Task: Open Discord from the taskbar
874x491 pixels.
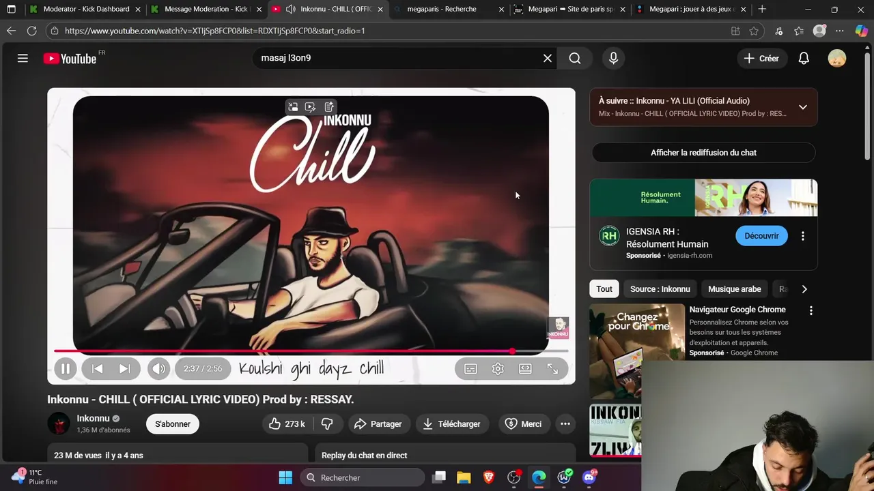Action: point(589,477)
